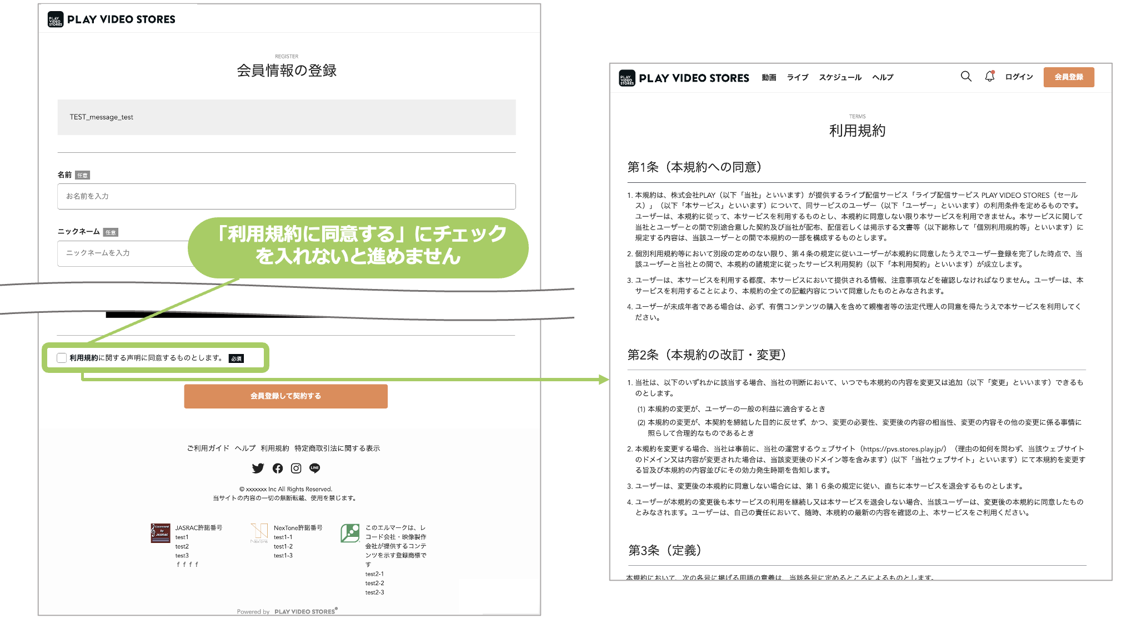Click the 利用規約 page title
This screenshot has height=618, width=1132.
(857, 131)
